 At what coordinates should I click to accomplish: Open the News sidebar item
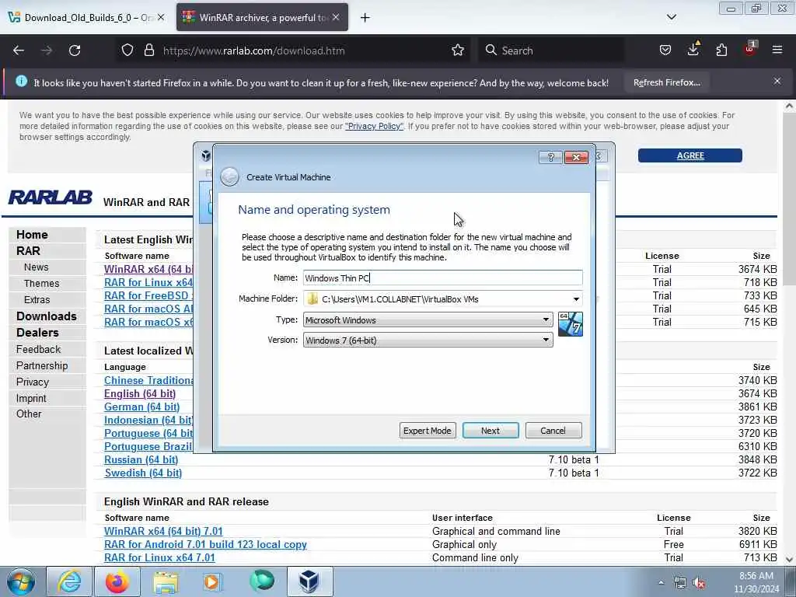36,267
